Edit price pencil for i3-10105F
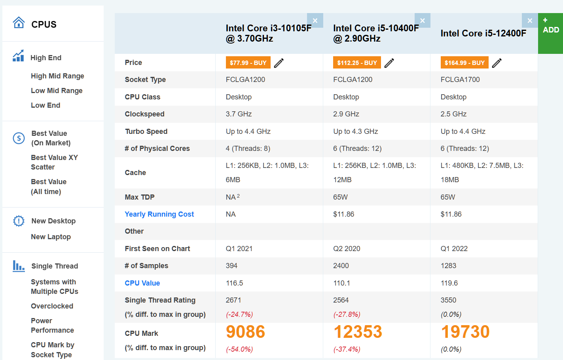 279,63
